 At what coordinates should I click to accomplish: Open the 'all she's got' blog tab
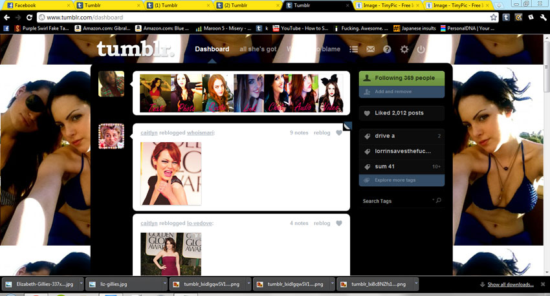pyautogui.click(x=258, y=49)
